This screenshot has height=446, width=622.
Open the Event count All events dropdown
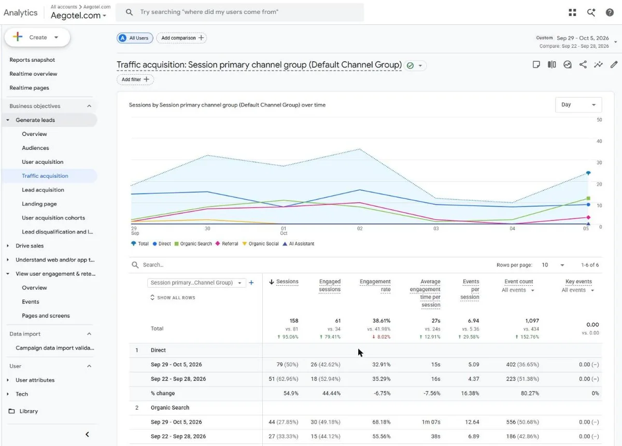click(x=518, y=290)
